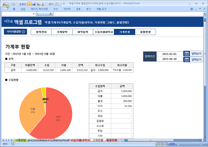Go to 항목관리 section
Screen dimensions: 208x147
(41, 32)
